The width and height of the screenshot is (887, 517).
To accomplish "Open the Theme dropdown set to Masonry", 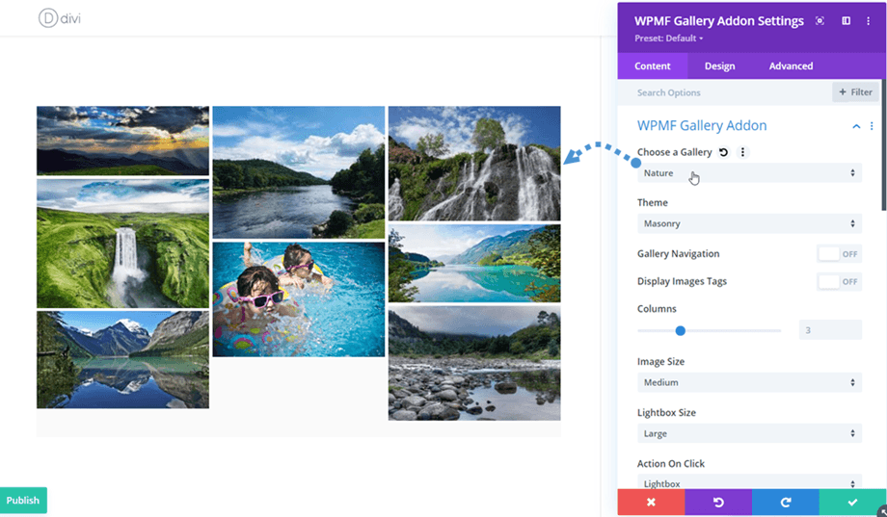I will tap(749, 224).
